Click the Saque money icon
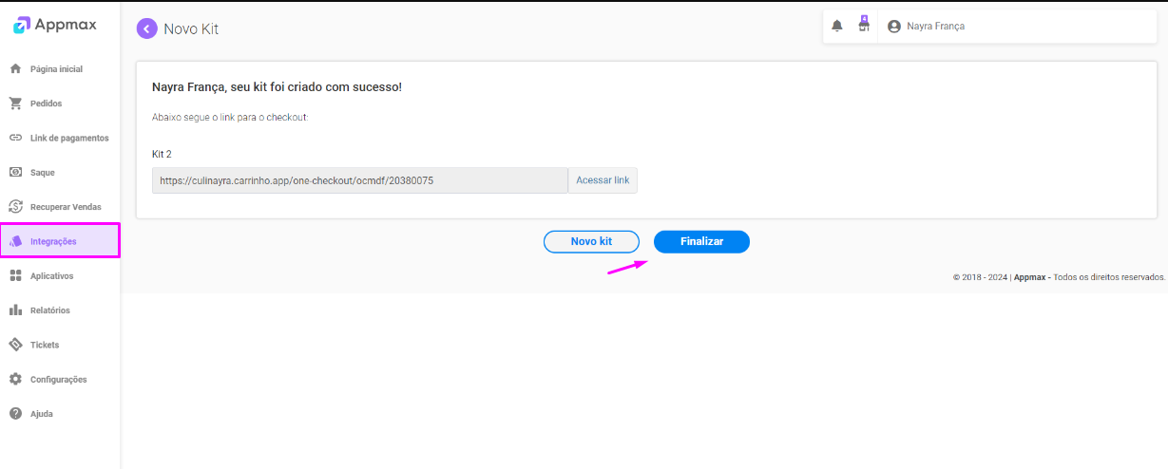The image size is (1168, 469). [x=15, y=173]
